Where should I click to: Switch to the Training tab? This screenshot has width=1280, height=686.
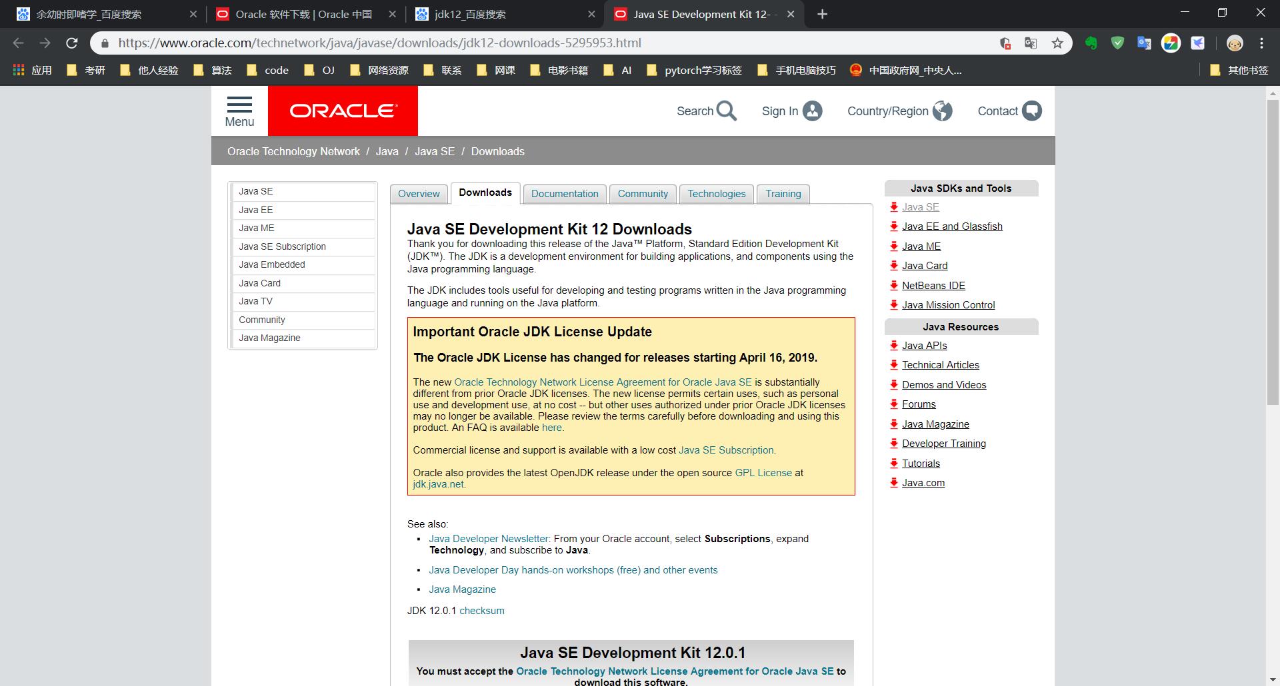[783, 194]
